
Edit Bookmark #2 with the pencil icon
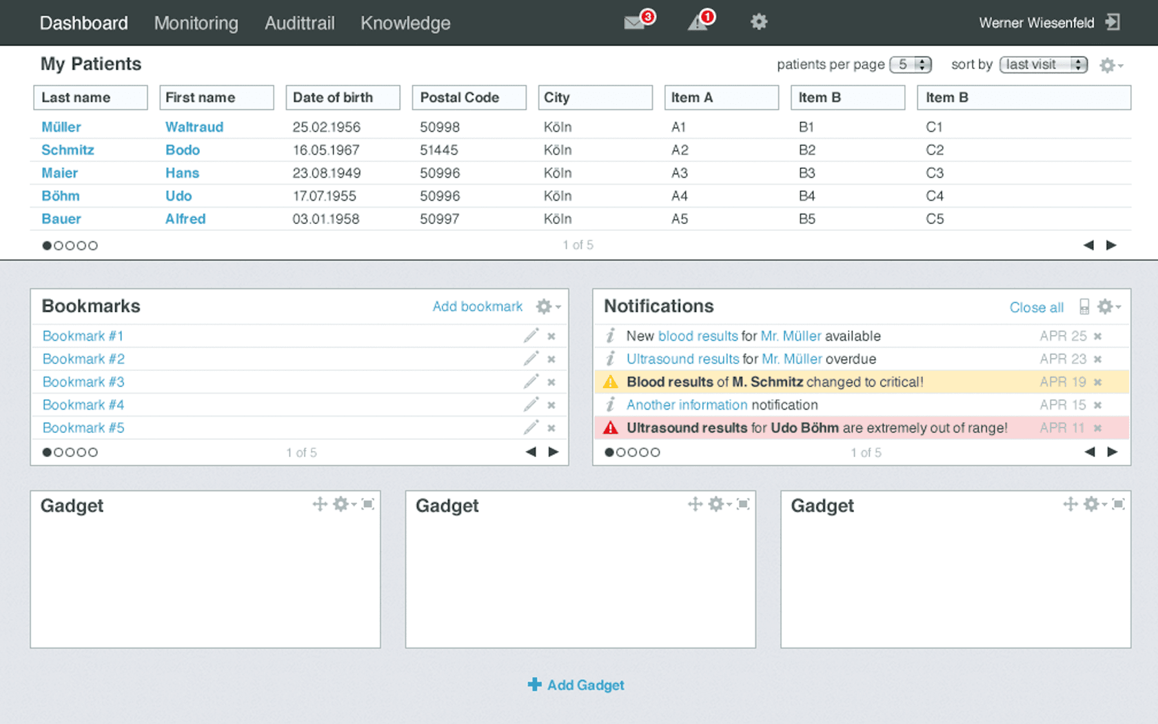coord(531,359)
